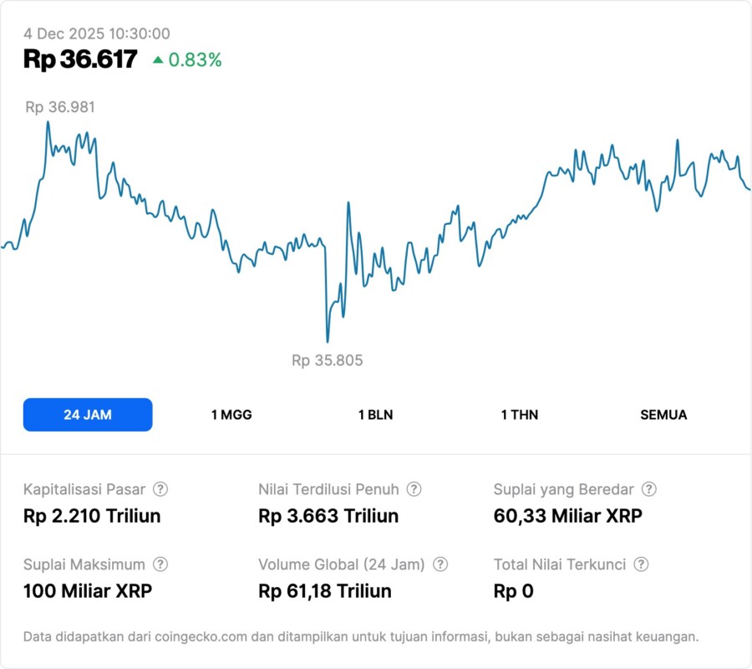Click the Nilai Terdilusi Penuh info icon
The width and height of the screenshot is (752, 669).
(414, 489)
